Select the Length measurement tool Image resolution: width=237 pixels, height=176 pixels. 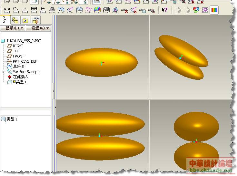(x=16, y=10)
